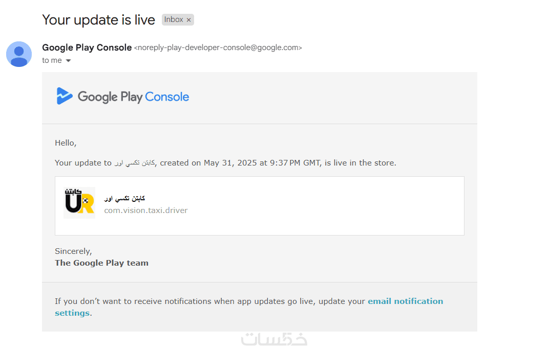Screen dimensions: 549x353
Task: Expand the 'to me' recipient details arrow
Action: coord(69,61)
